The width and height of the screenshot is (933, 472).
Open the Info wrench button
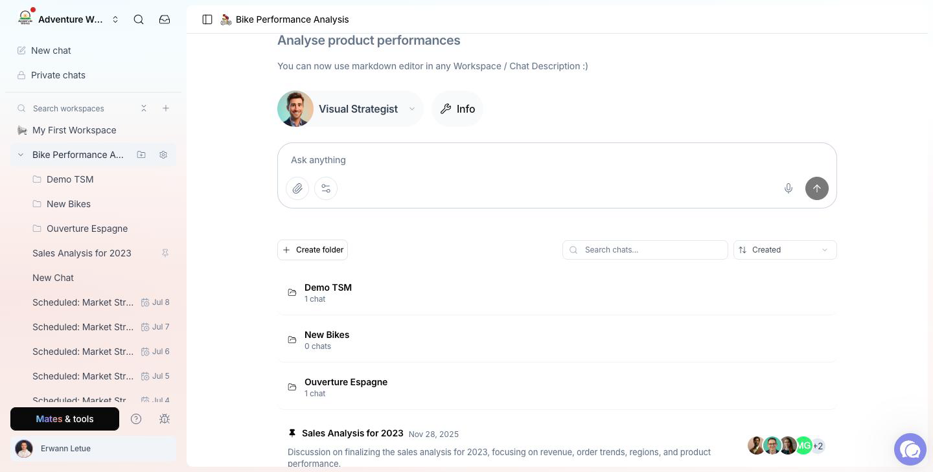[x=457, y=109]
